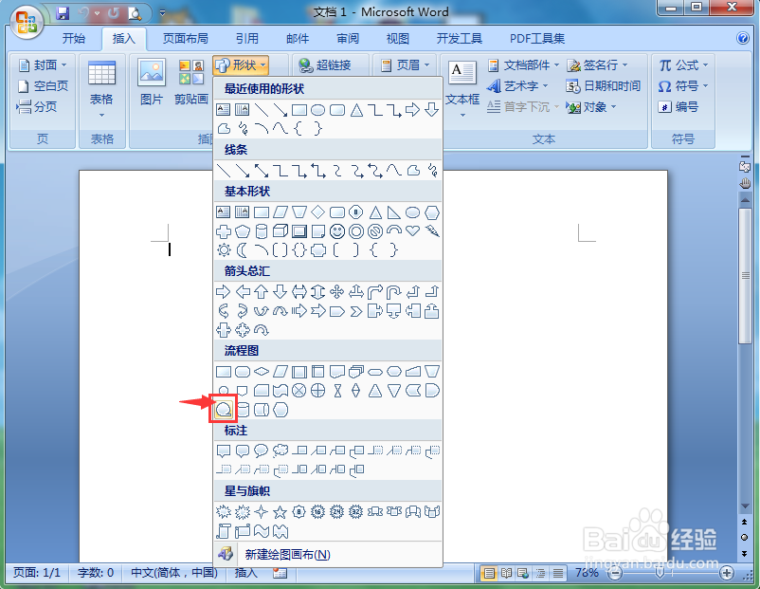Insert a picture with 图片 button

pyautogui.click(x=152, y=83)
